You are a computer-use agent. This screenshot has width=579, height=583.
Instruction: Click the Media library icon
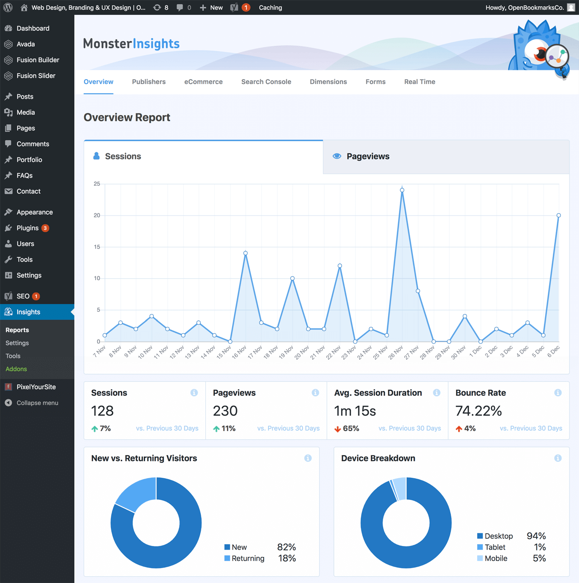point(9,112)
